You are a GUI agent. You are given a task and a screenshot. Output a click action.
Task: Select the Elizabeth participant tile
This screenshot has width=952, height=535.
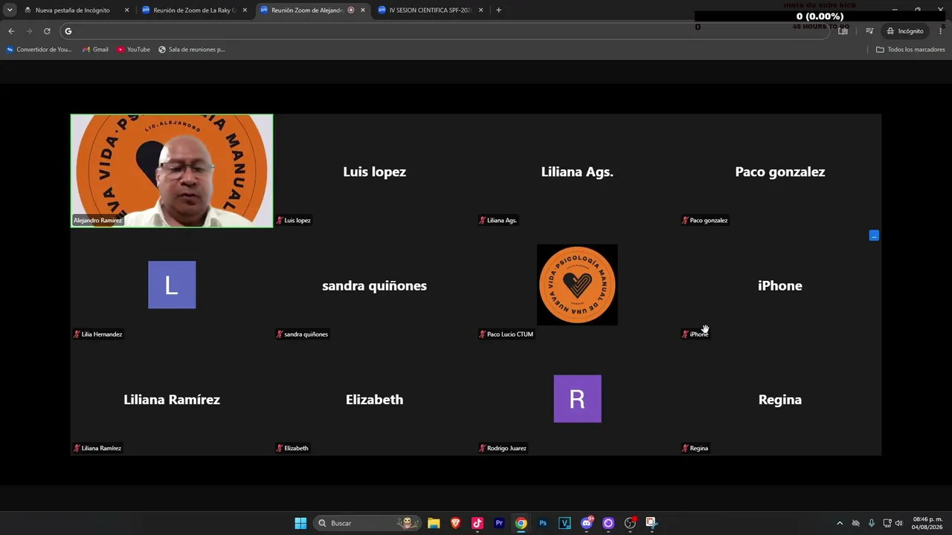click(x=374, y=399)
